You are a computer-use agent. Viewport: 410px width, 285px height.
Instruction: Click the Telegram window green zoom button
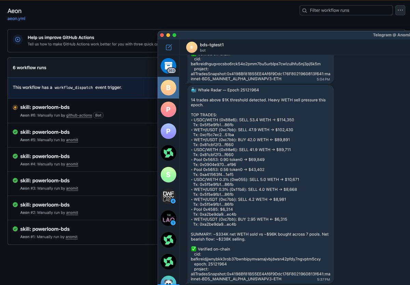(x=174, y=35)
